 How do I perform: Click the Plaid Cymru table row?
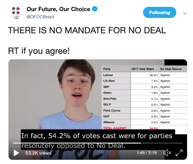(x=144, y=111)
